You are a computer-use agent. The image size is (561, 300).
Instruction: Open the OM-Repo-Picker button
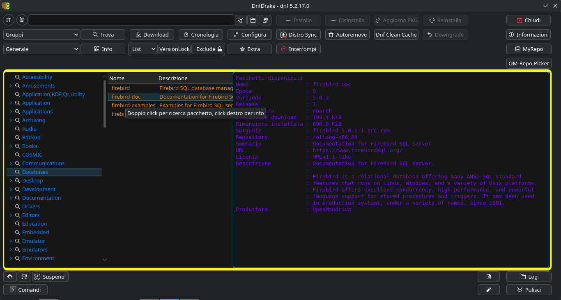pos(529,64)
